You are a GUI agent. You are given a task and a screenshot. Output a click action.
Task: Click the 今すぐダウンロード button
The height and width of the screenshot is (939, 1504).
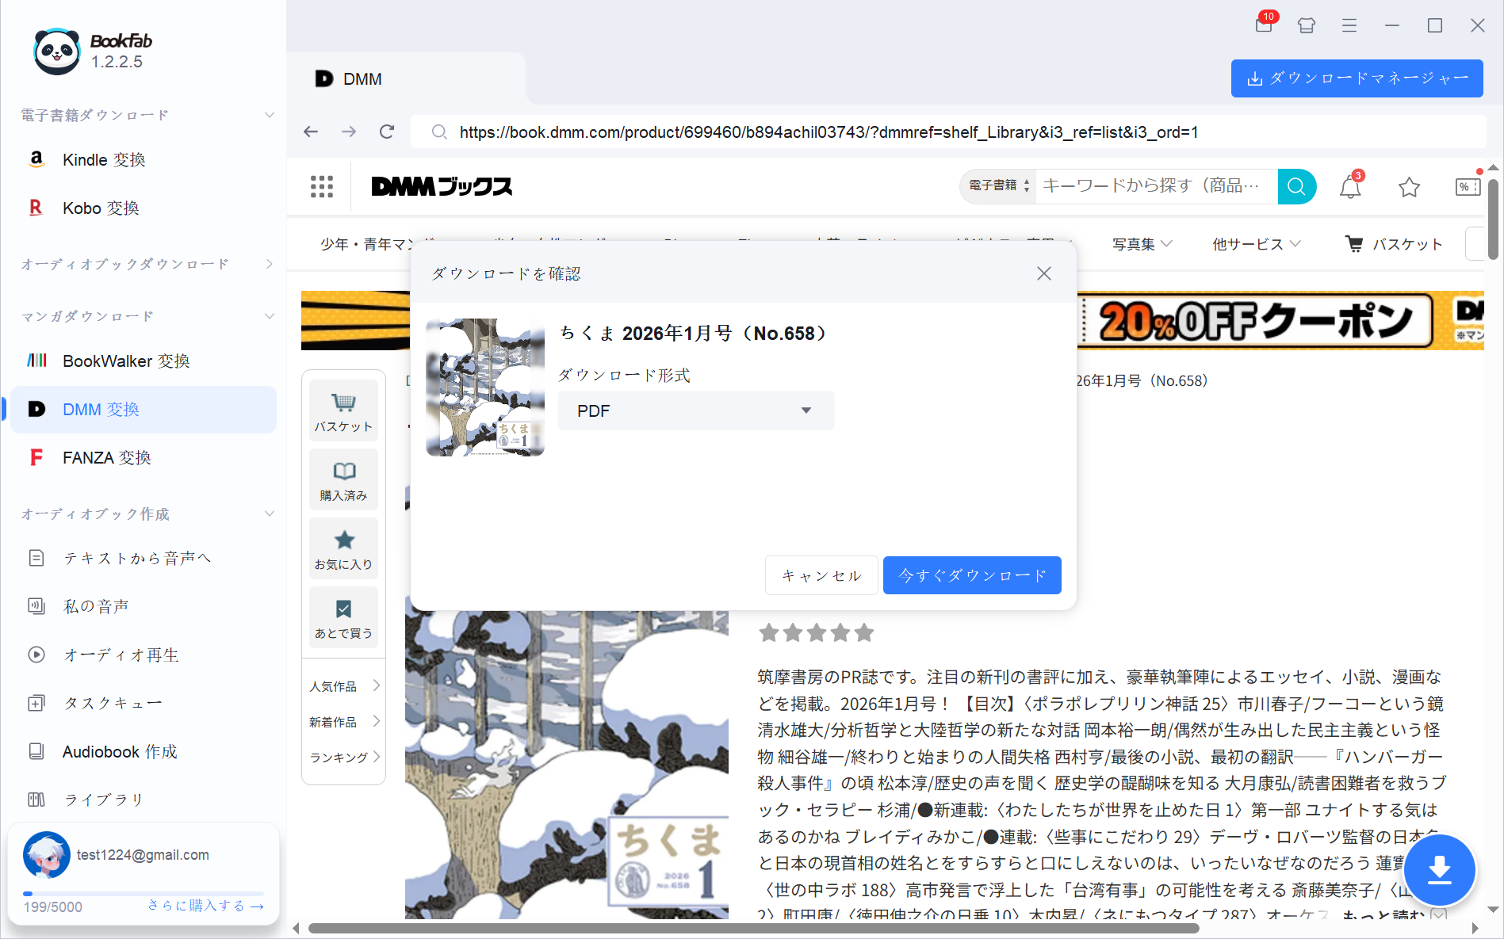(x=971, y=575)
